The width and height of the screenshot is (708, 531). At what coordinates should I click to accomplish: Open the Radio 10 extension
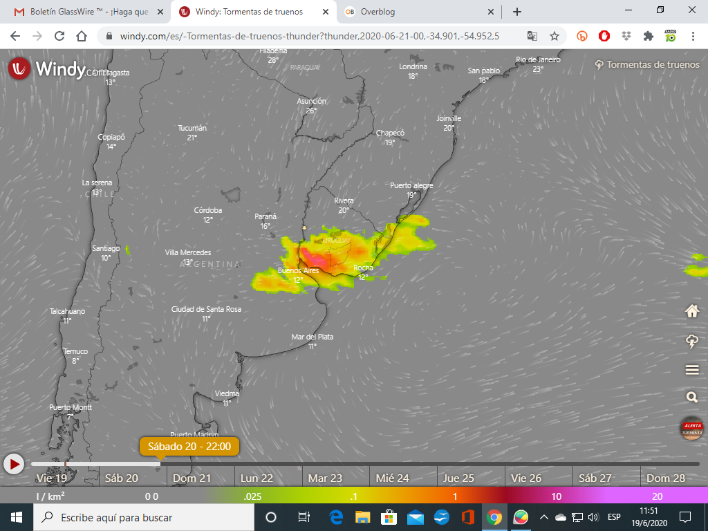[671, 36]
